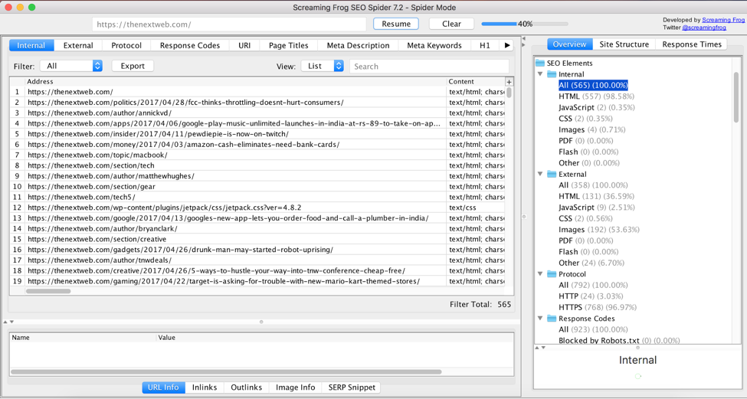Collapse the Response Codes tree section
Image resolution: width=747 pixels, height=399 pixels.
click(540, 319)
